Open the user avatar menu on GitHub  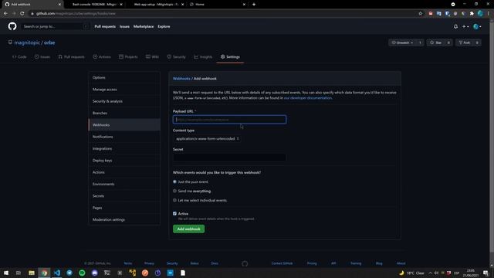[x=477, y=26]
